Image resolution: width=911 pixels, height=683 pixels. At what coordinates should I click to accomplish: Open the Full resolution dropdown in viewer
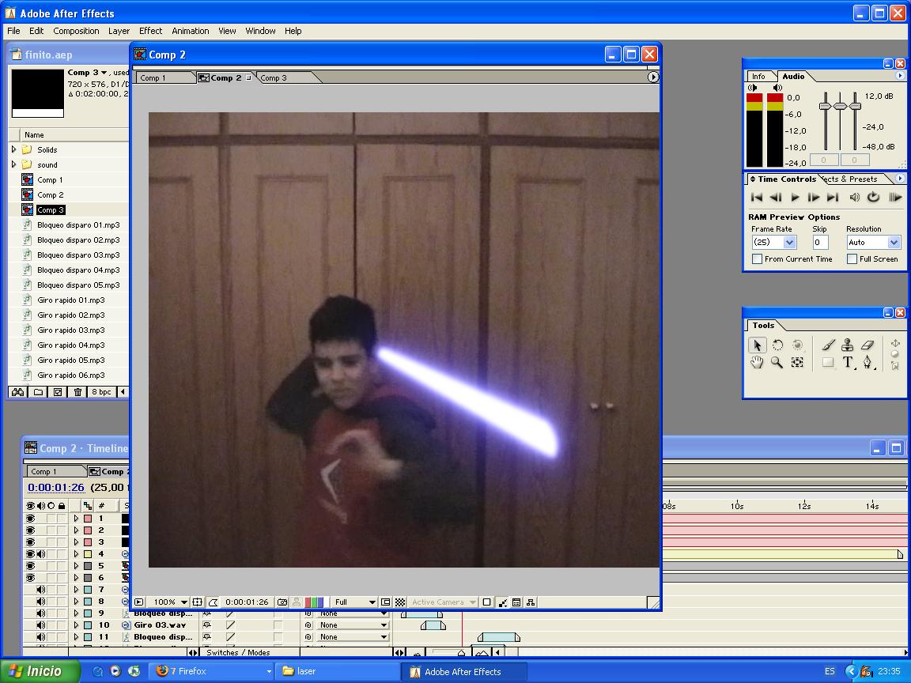point(354,602)
